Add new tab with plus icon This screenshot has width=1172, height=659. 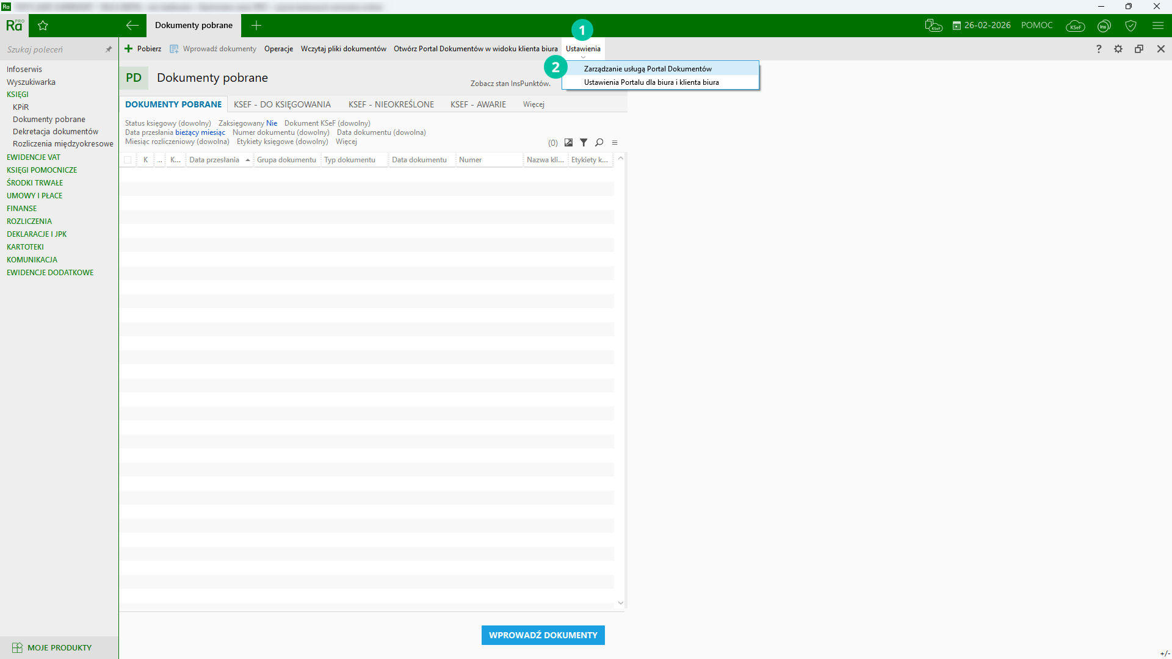tap(256, 26)
